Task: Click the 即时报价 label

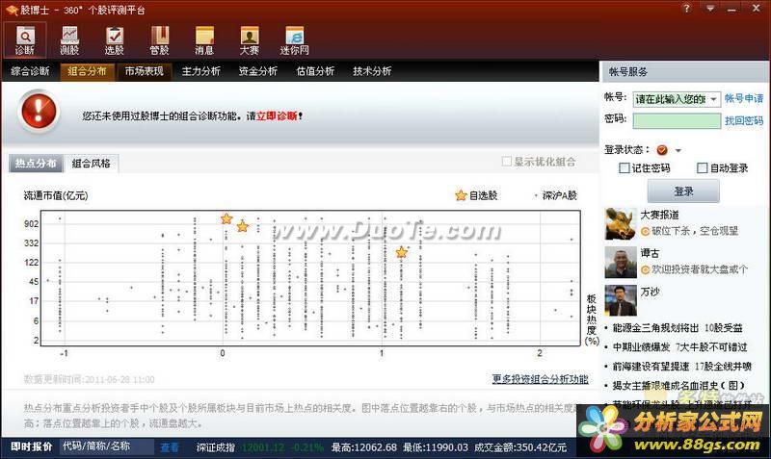Action: (x=32, y=446)
